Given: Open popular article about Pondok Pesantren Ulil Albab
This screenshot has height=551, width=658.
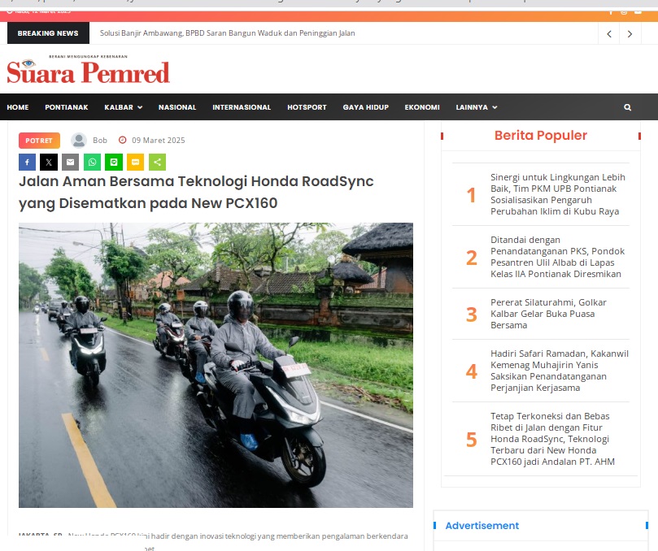Looking at the screenshot, I should point(557,257).
